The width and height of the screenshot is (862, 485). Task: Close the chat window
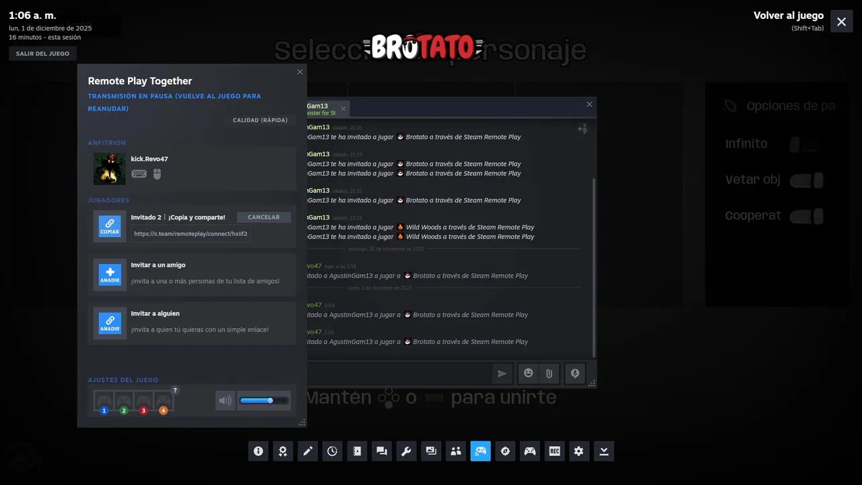(589, 104)
